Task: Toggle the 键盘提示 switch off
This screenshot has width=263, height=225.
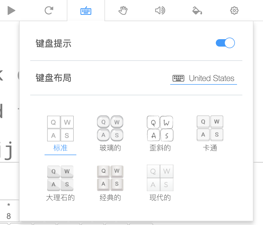Action: click(x=225, y=43)
